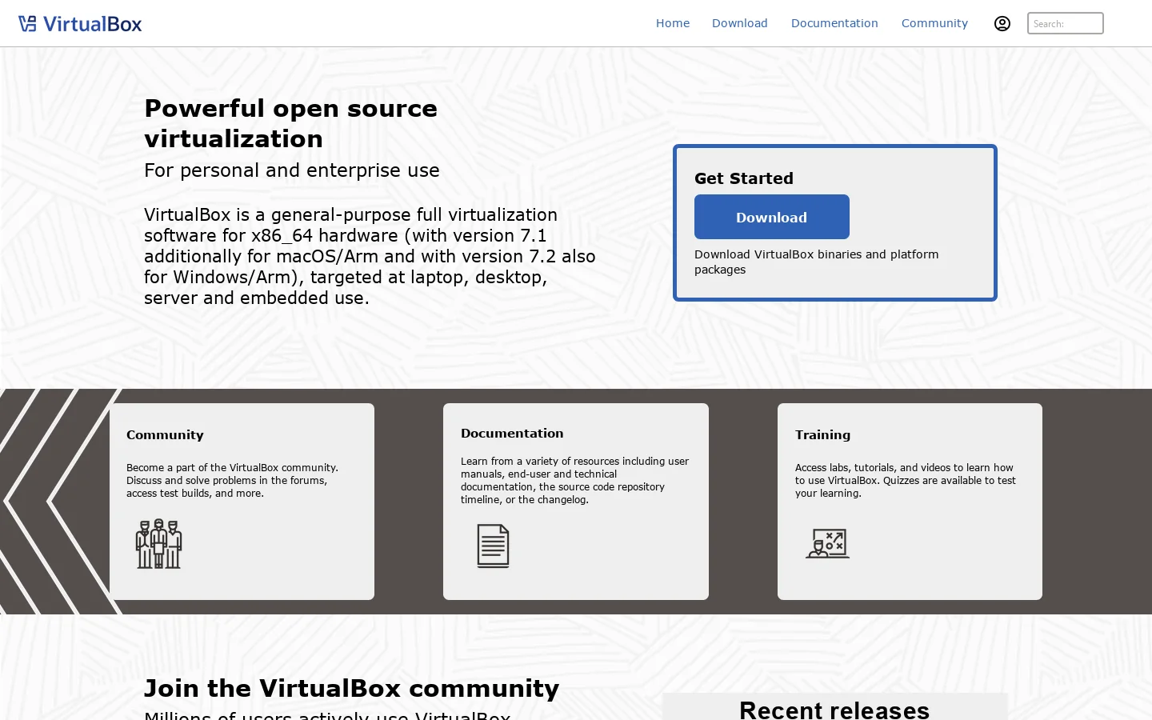Viewport: 1152px width, 720px height.
Task: Click the 'Get Started' heading
Action: tap(744, 178)
